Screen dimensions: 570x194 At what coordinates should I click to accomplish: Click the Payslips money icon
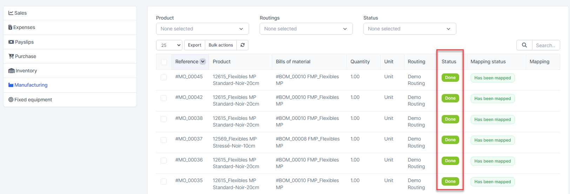coord(11,42)
